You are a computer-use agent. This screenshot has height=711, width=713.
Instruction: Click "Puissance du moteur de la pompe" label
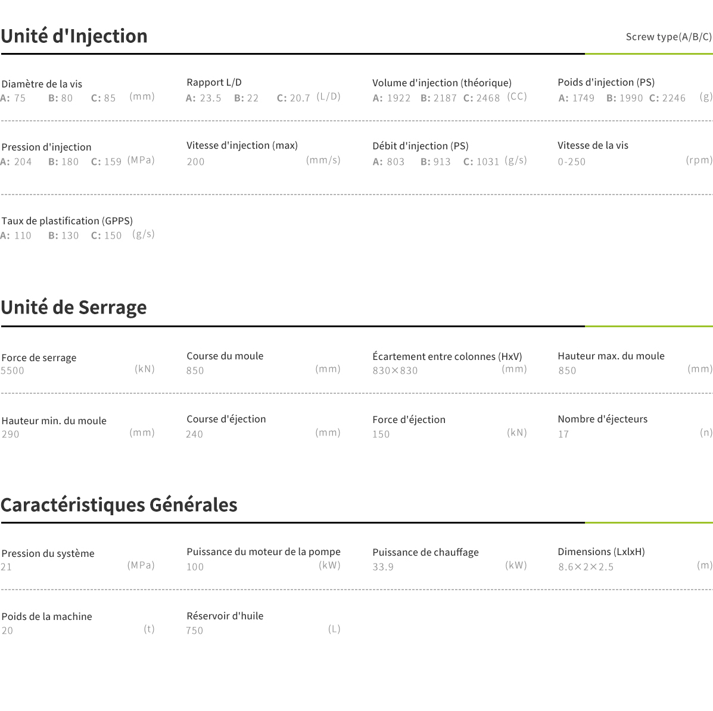pyautogui.click(x=263, y=552)
